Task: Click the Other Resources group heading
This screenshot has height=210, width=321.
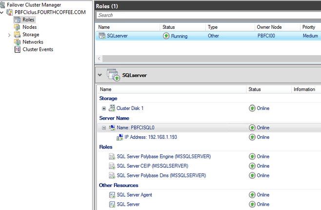Action: pyautogui.click(x=119, y=185)
